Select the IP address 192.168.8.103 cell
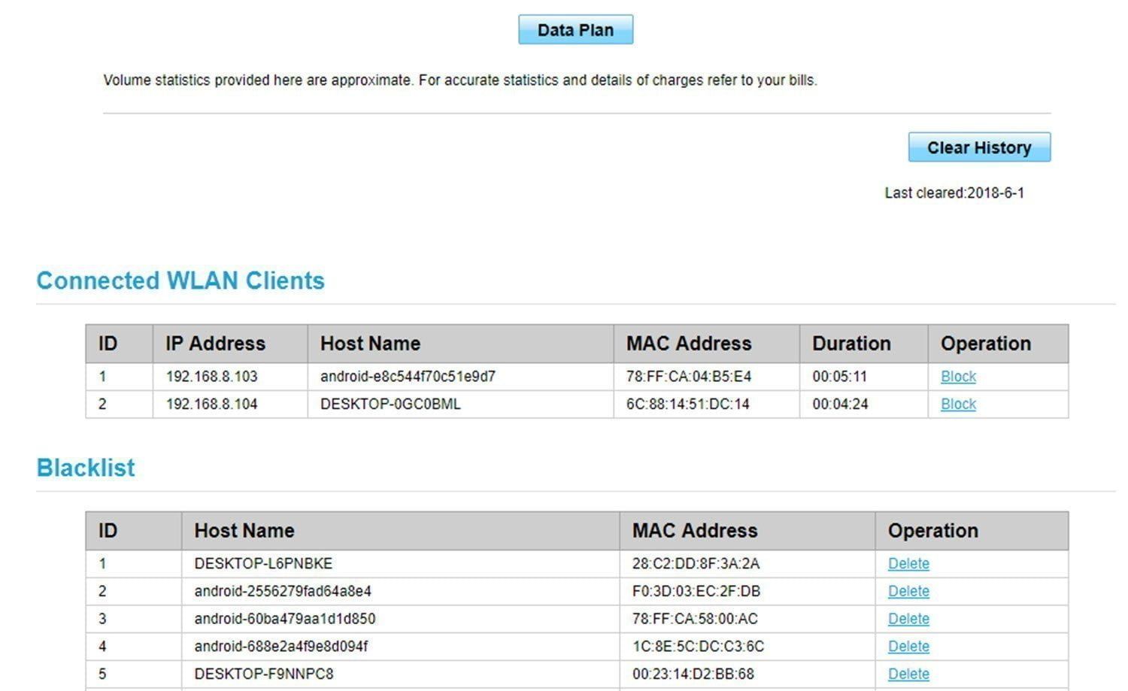This screenshot has height=691, width=1128. [211, 377]
